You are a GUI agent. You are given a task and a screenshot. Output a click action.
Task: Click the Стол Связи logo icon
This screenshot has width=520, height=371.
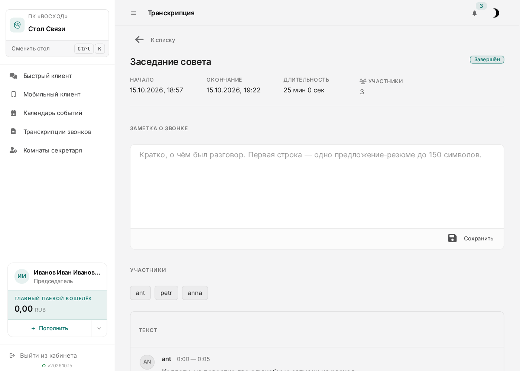17,25
